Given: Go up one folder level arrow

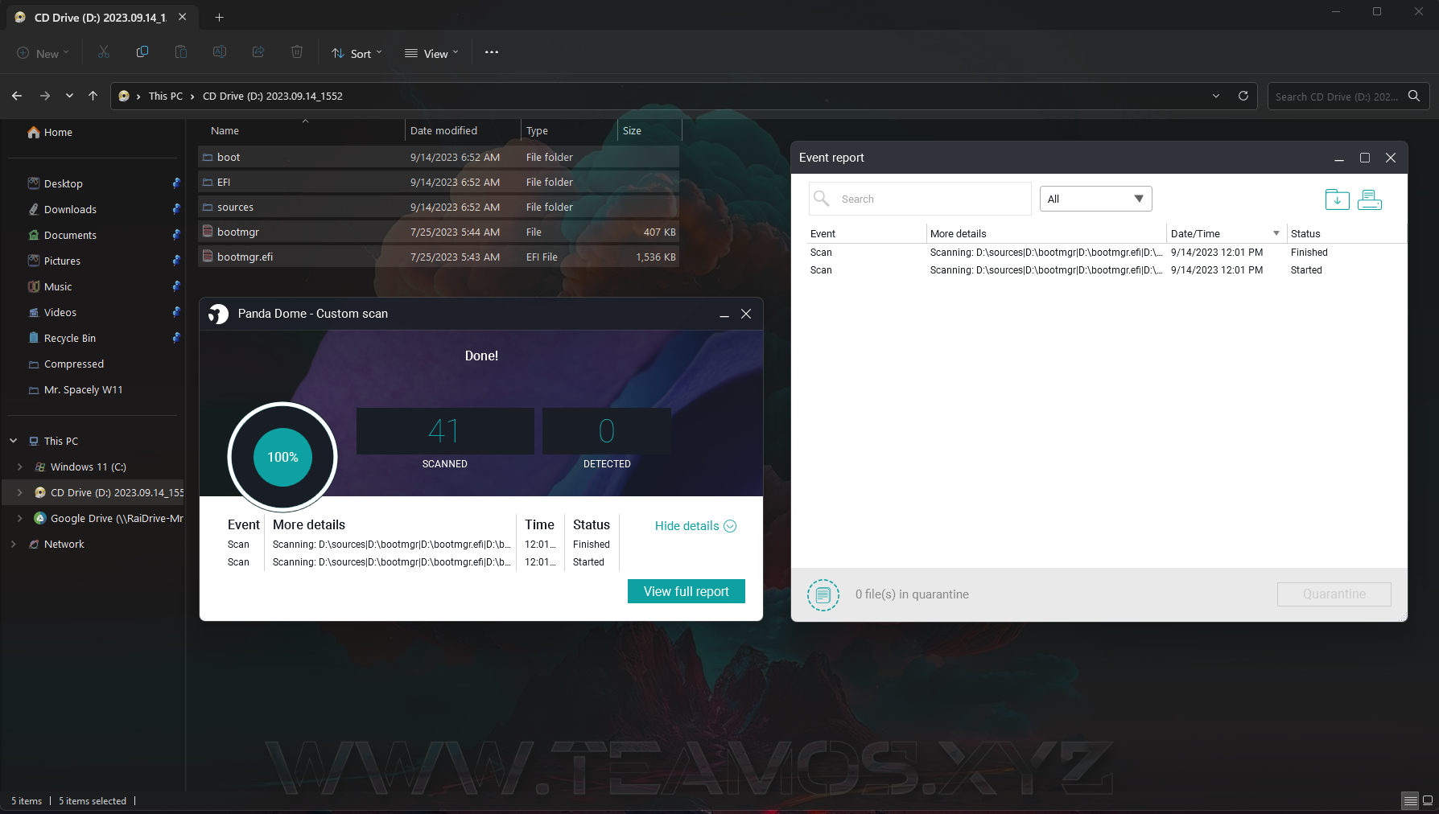Looking at the screenshot, I should (93, 96).
